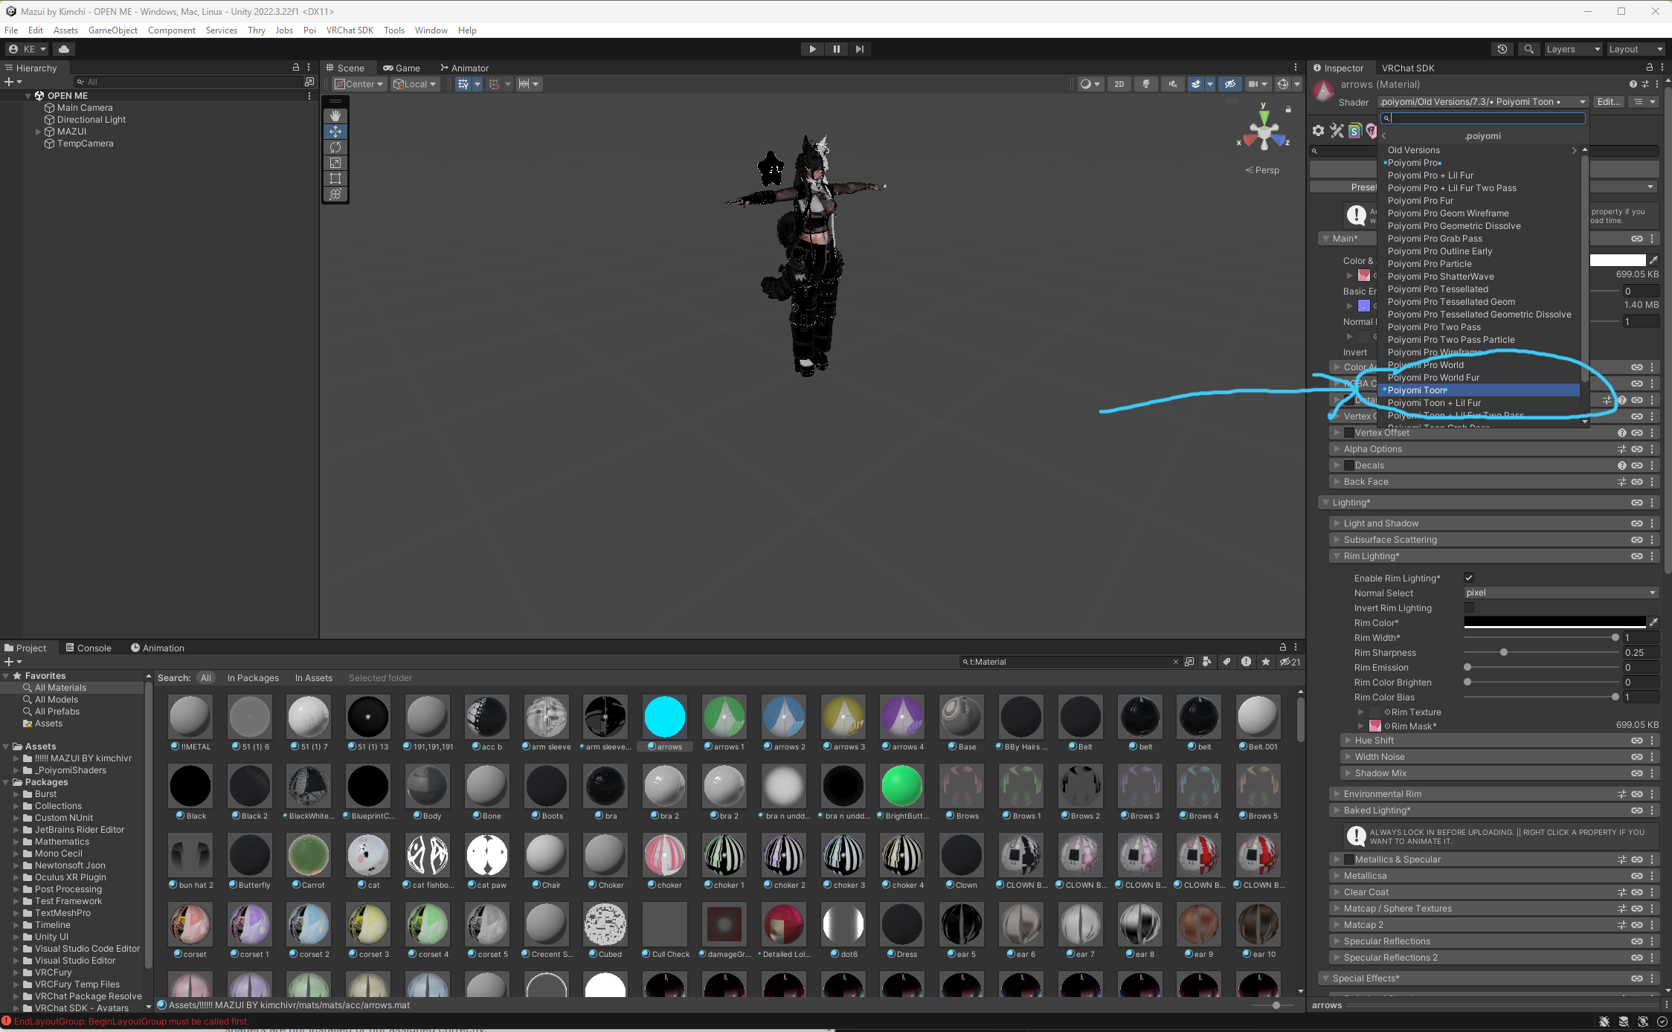Select the BrightButt green material thumbnail
The height and width of the screenshot is (1032, 1672).
pos(901,787)
